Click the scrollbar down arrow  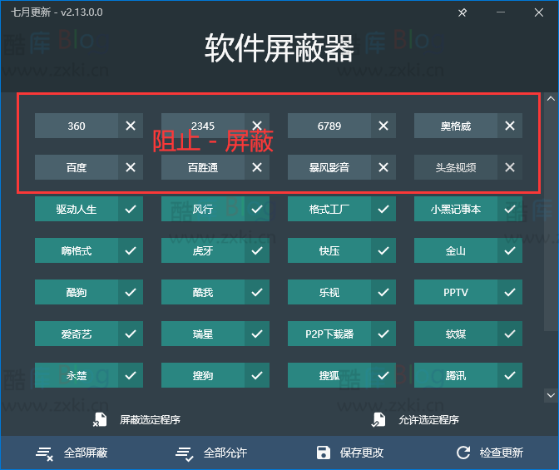click(x=551, y=395)
